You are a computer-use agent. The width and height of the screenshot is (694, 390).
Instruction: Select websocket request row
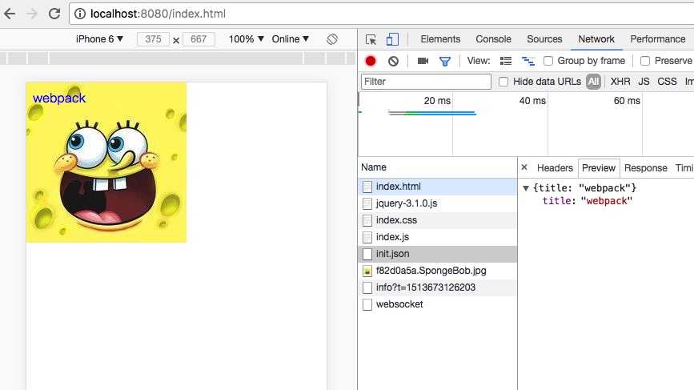pyautogui.click(x=437, y=304)
